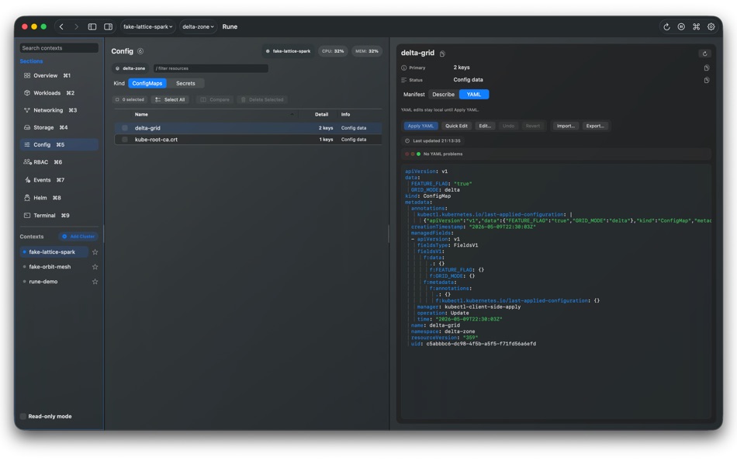Open the command palette icon

[696, 27]
